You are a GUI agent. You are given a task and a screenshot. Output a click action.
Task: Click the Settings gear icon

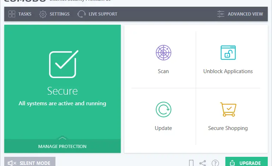point(43,14)
